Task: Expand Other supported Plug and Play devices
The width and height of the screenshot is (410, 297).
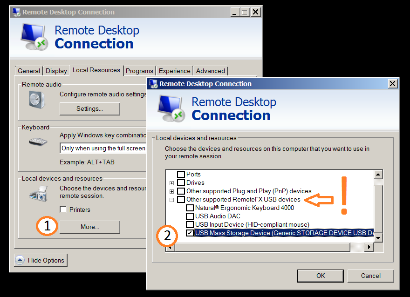Action: pos(172,191)
